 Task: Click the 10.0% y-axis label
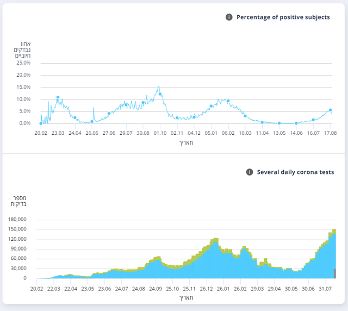(x=23, y=99)
